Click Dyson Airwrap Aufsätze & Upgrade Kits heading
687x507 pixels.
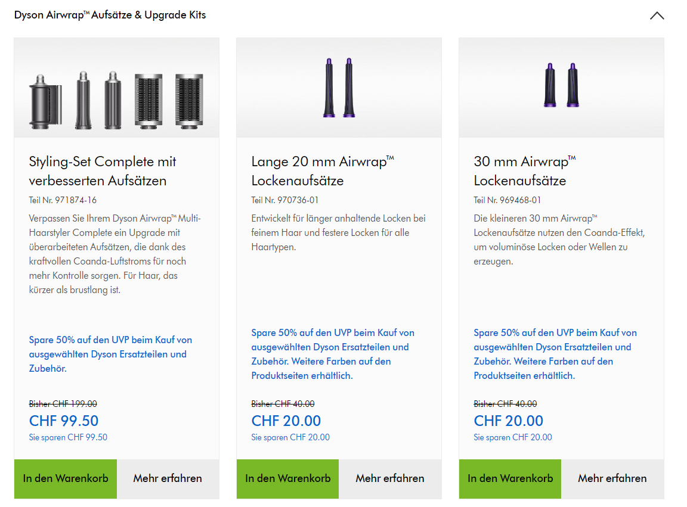pyautogui.click(x=110, y=15)
